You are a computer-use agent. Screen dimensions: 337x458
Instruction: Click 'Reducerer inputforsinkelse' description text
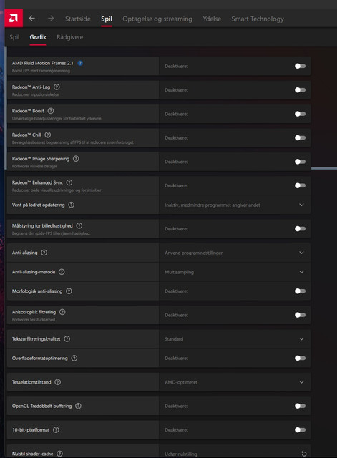coord(35,94)
